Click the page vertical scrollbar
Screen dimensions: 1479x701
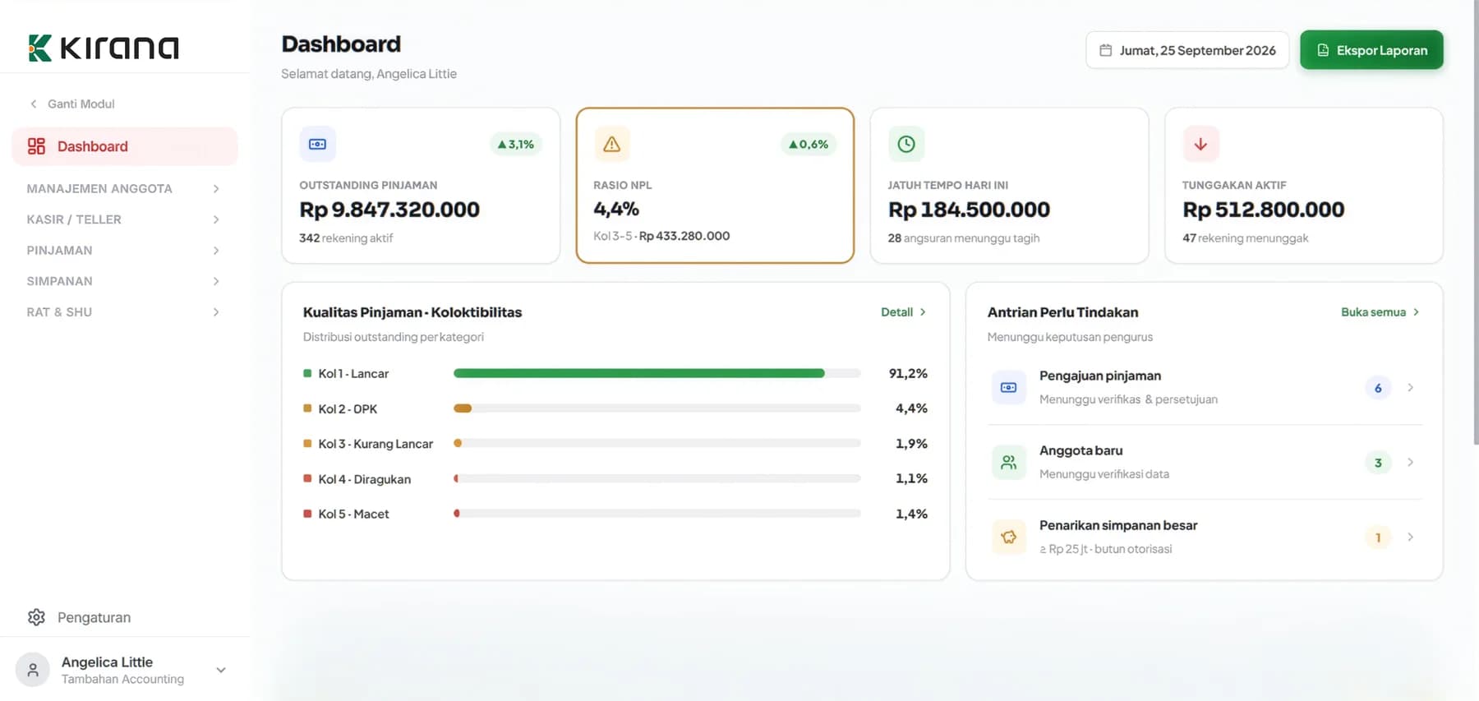1476,222
